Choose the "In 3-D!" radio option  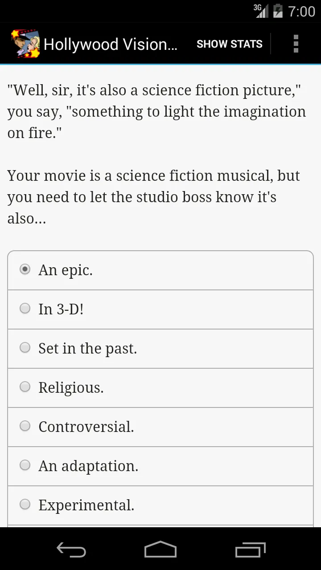(25, 309)
